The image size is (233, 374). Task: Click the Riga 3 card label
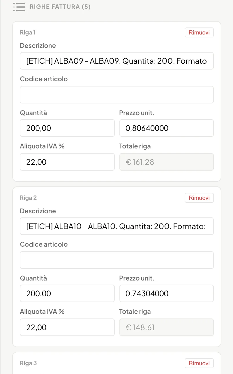tap(28, 363)
